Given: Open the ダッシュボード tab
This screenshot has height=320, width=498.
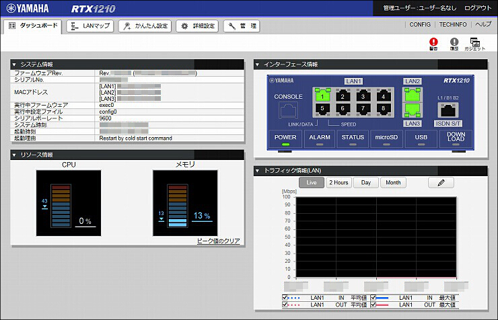Looking at the screenshot, I should 33,26.
